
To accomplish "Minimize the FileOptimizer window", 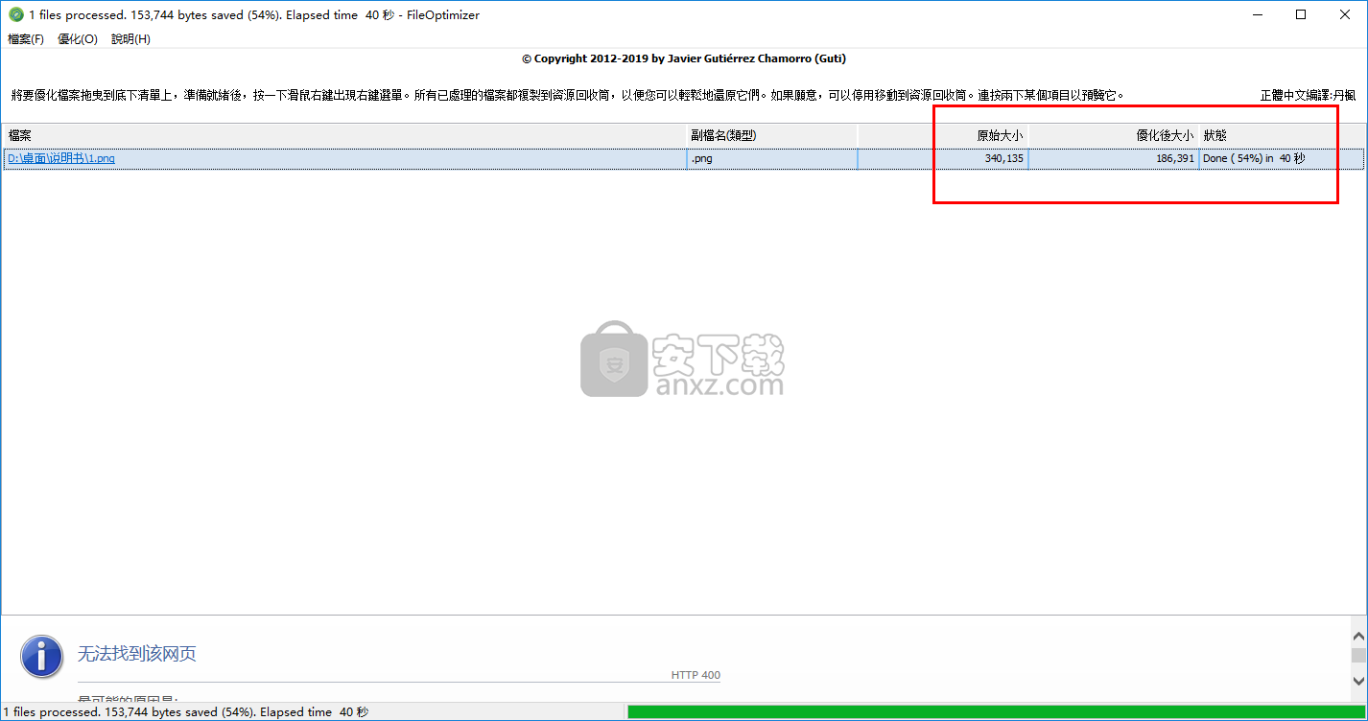I will (x=1256, y=14).
